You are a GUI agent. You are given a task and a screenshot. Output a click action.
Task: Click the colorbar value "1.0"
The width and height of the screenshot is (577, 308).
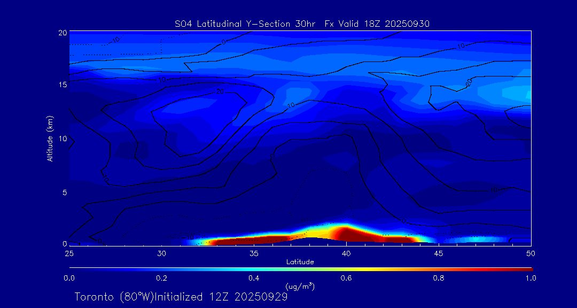pyautogui.click(x=531, y=278)
